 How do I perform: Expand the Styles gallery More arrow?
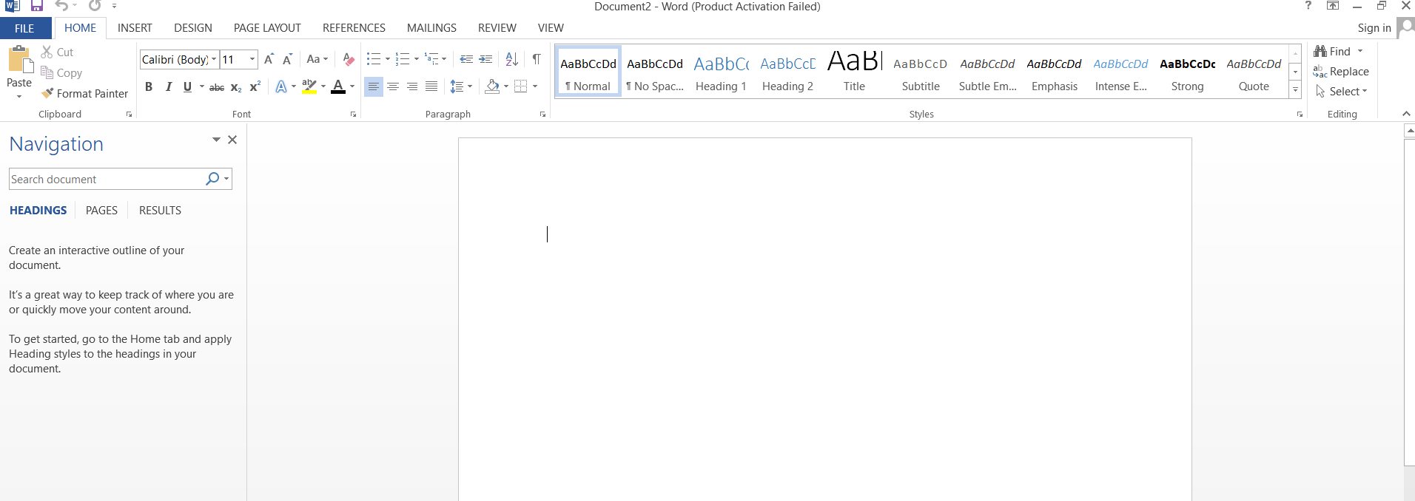1295,90
